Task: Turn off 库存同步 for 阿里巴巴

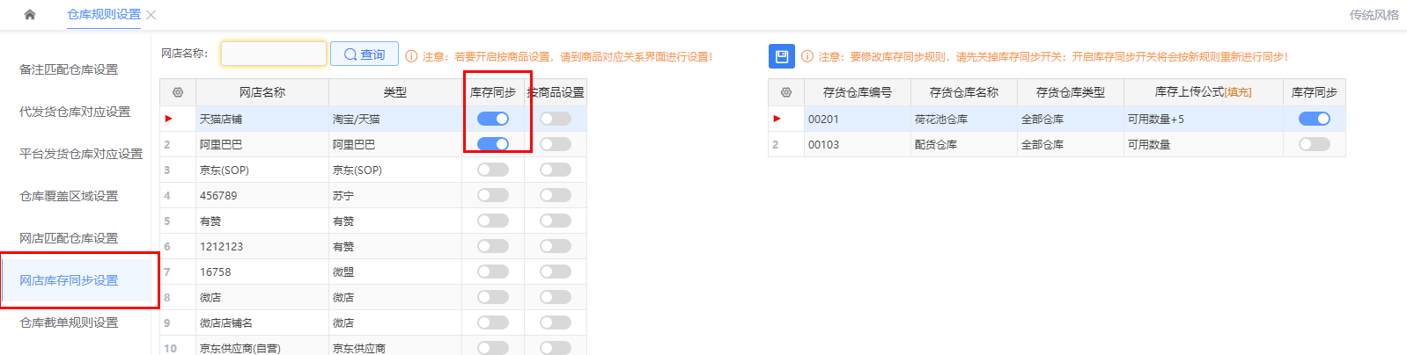Action: (x=493, y=144)
